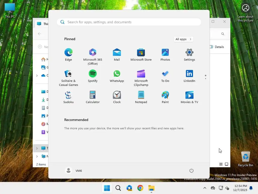Expand This PC node in Explorer sidebar
258x194 pixels.
[x=37, y=148]
